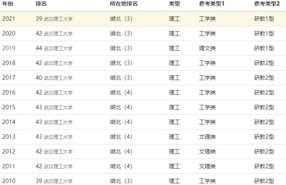Click the 2014 year cell

click(9, 122)
